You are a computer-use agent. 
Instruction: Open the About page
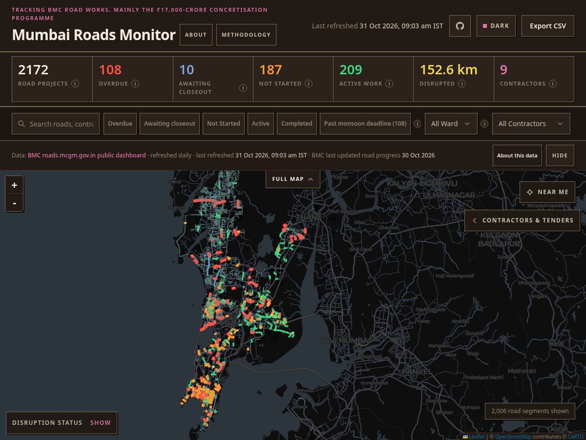pos(196,35)
